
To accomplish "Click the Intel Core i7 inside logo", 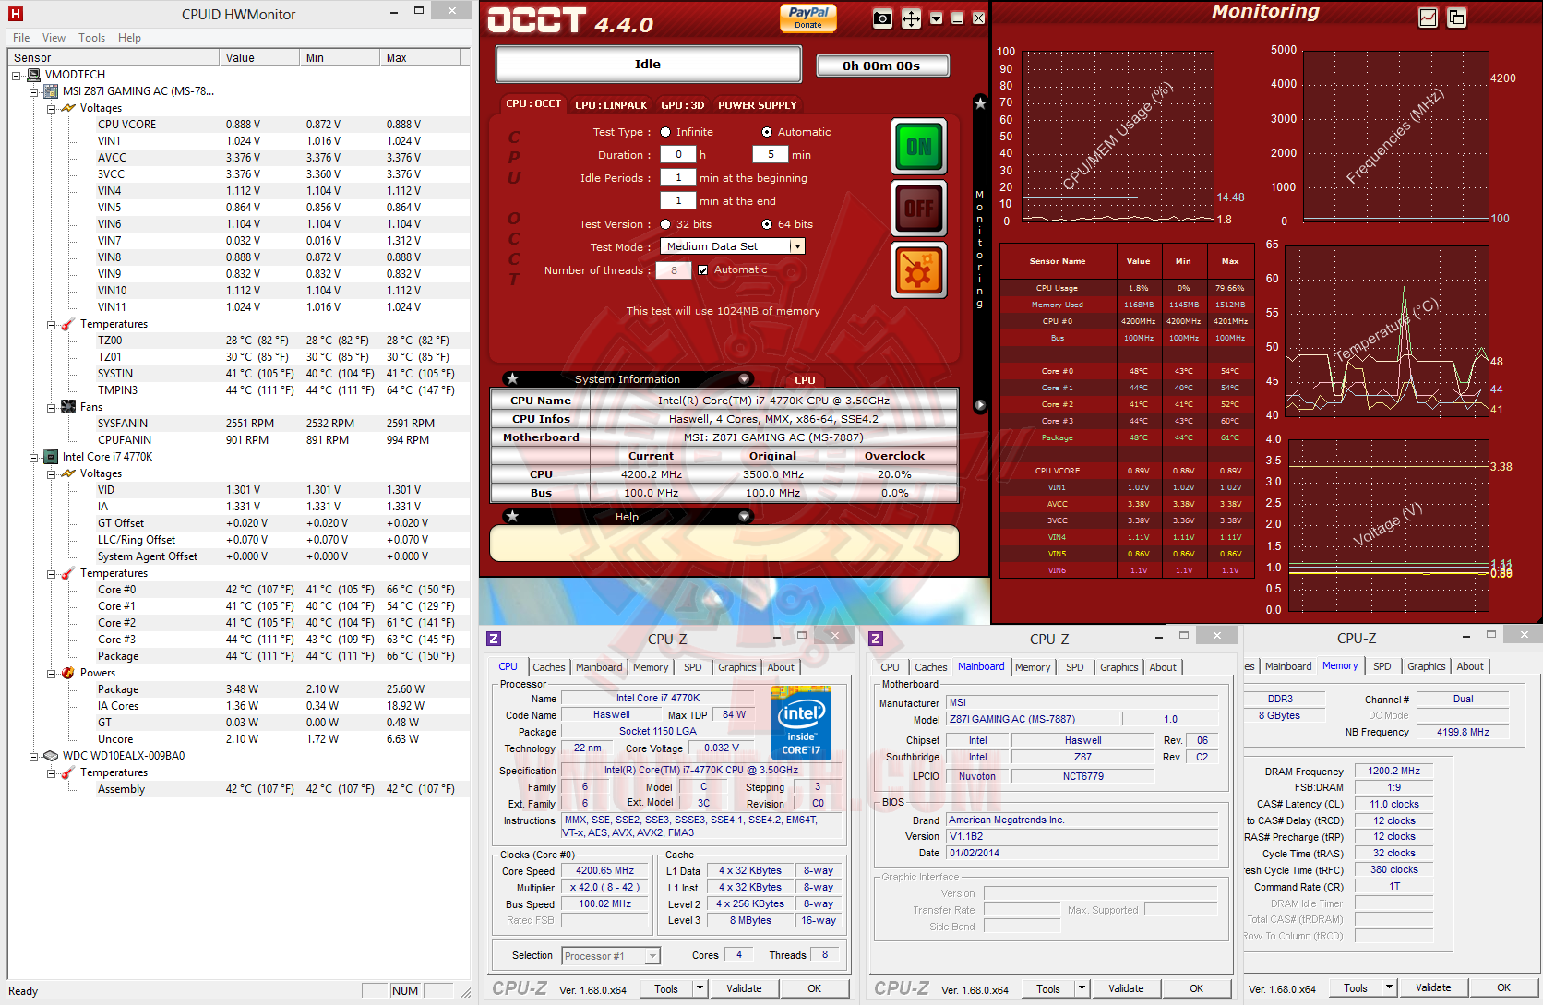I will click(x=801, y=723).
